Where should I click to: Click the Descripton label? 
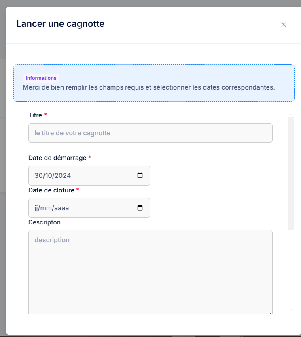[45, 222]
